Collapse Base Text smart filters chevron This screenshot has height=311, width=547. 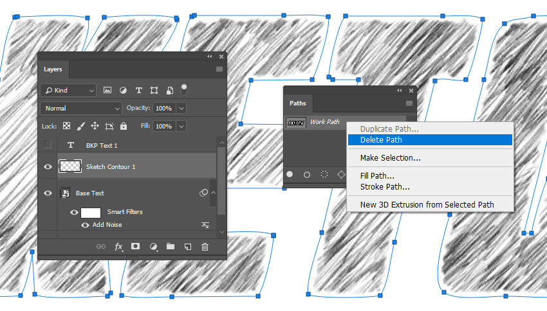pyautogui.click(x=213, y=193)
